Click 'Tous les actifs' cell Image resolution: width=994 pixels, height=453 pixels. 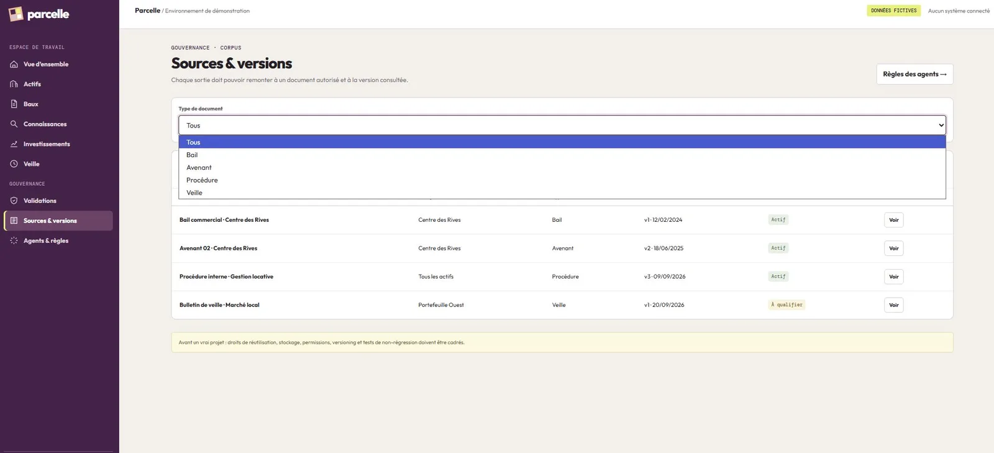click(x=436, y=277)
